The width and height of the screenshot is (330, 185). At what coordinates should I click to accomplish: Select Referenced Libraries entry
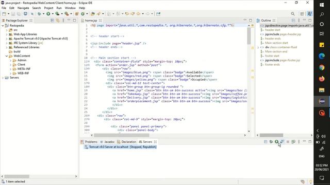click(26, 47)
